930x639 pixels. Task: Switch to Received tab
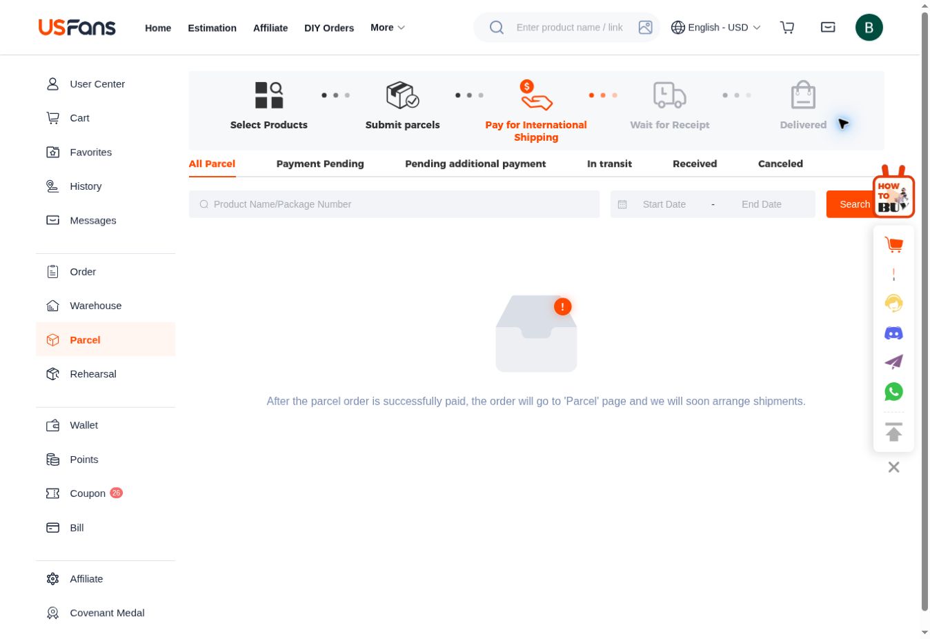pos(695,164)
